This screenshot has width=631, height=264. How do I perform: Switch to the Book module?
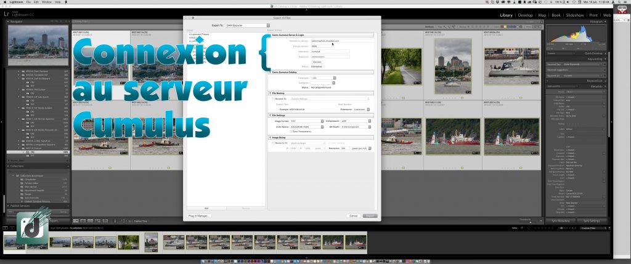coord(556,15)
